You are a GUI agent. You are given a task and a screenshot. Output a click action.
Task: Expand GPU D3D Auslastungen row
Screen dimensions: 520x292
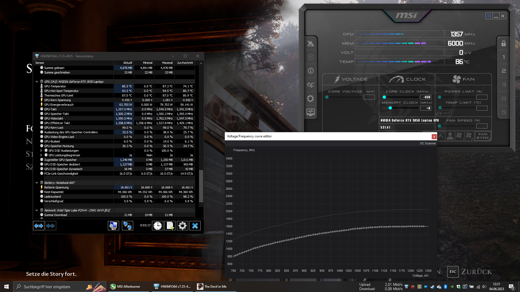pos(41,151)
